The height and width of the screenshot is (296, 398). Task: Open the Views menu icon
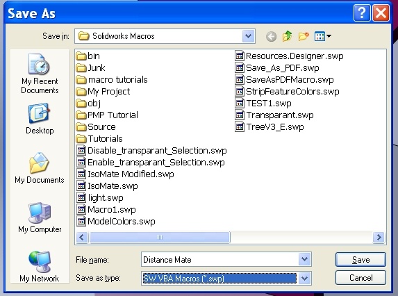point(322,36)
